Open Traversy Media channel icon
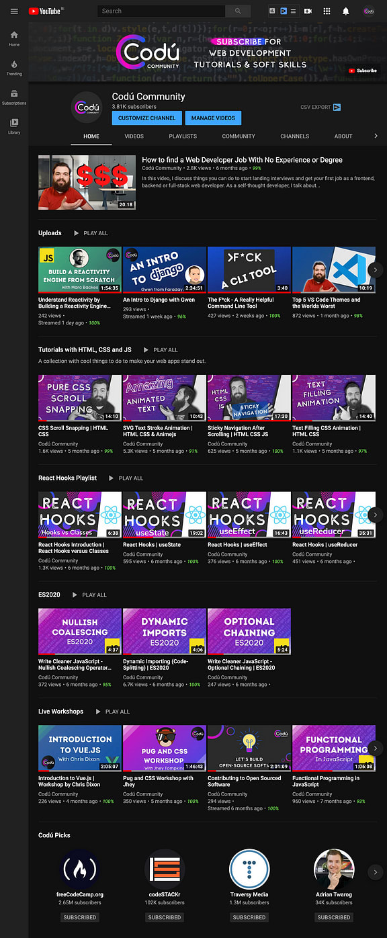 [x=249, y=869]
